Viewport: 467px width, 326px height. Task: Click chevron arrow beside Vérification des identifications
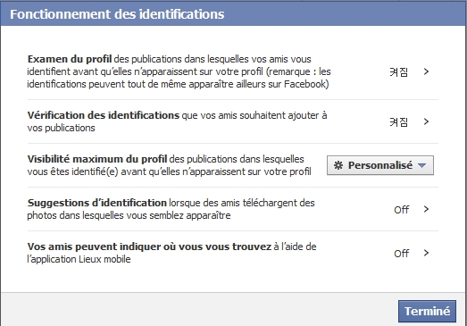pos(426,121)
